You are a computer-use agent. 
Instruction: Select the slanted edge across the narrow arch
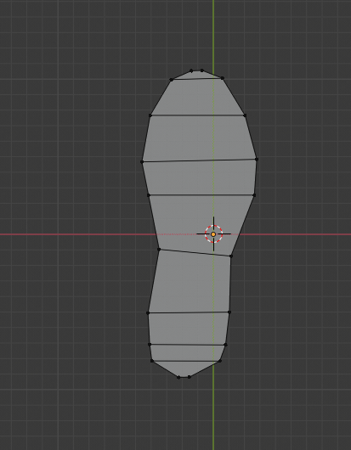pyautogui.click(x=195, y=252)
